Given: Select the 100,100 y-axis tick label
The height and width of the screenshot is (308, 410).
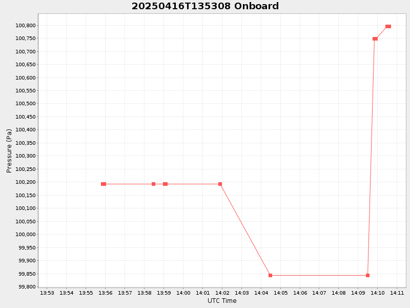Looking at the screenshot, I should click(x=25, y=208).
